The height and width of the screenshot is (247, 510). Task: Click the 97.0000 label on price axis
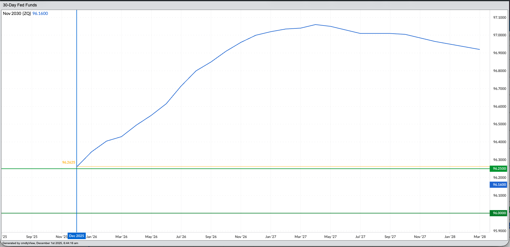[x=499, y=35]
